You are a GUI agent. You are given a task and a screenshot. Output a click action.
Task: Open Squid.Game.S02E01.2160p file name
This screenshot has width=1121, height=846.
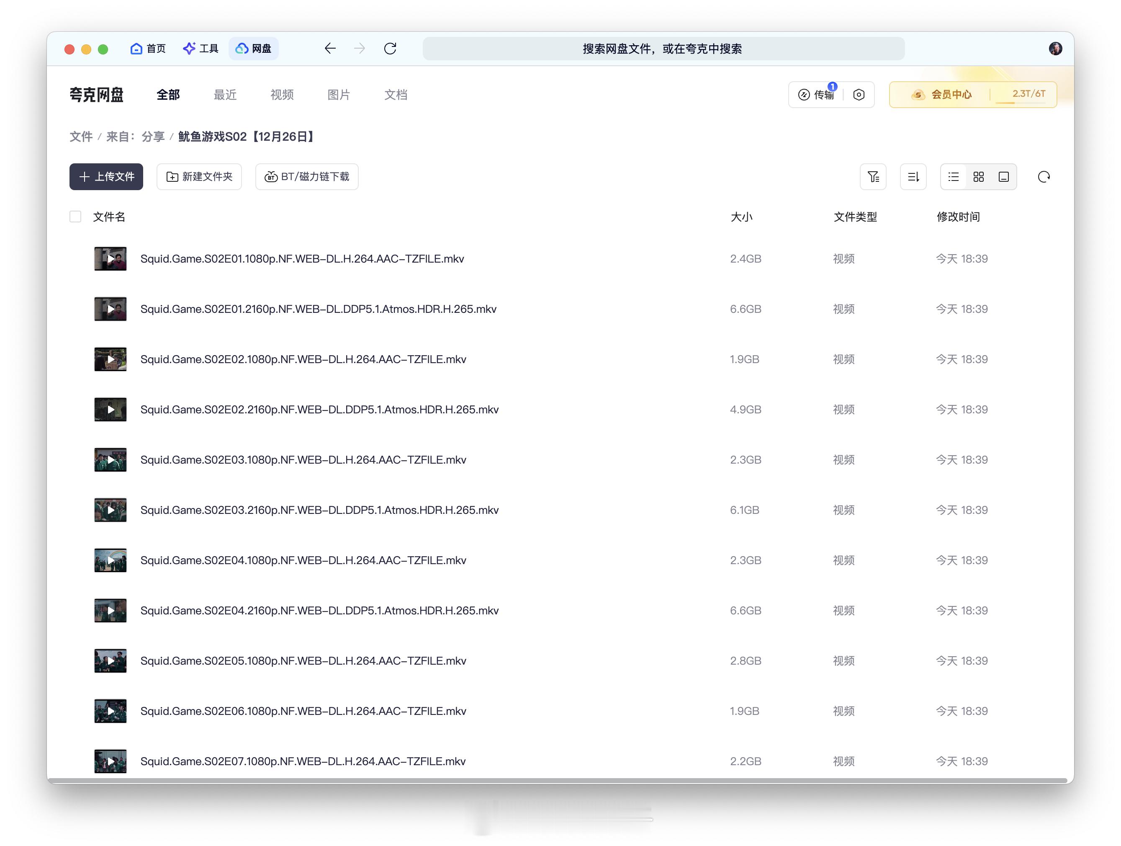(318, 309)
